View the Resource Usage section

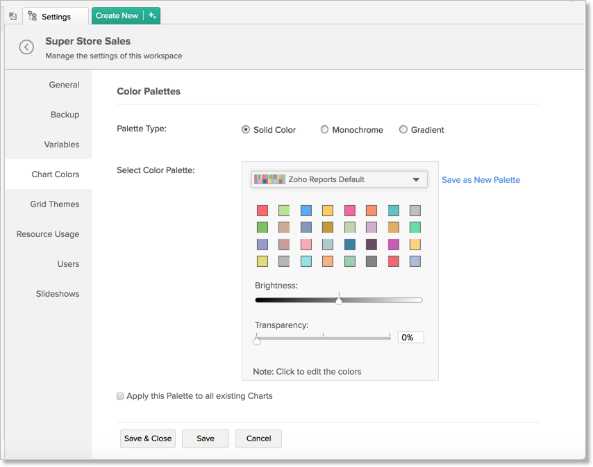pyautogui.click(x=47, y=234)
